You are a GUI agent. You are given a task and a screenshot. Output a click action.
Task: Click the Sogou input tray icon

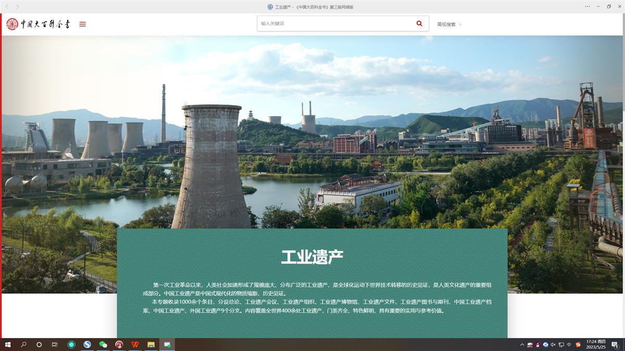[577, 344]
